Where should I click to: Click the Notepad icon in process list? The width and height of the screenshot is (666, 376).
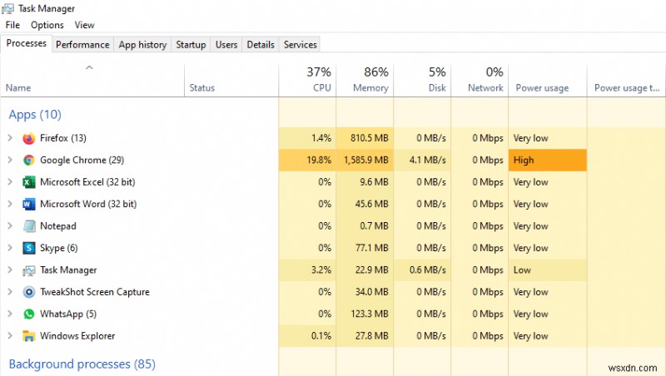29,226
